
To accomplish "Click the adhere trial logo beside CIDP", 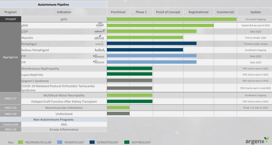I will click(x=100, y=31).
